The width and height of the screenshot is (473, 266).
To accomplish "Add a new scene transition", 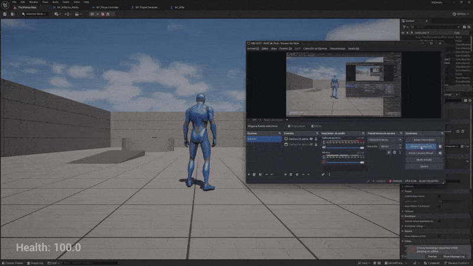I will click(x=389, y=153).
